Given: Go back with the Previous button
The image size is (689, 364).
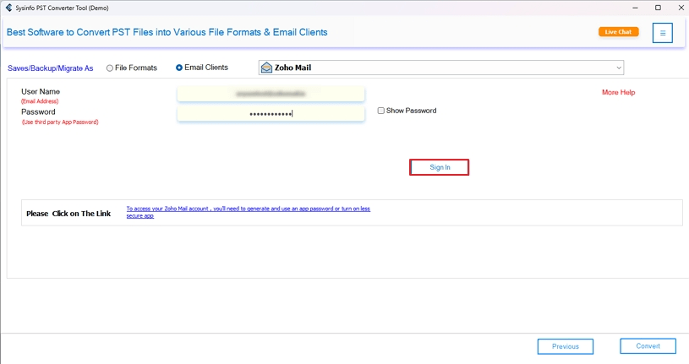Looking at the screenshot, I should click(x=565, y=346).
